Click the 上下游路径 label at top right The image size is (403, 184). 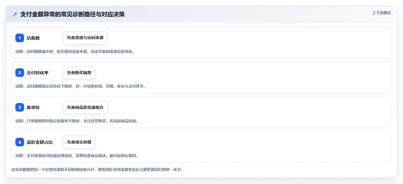coord(382,13)
